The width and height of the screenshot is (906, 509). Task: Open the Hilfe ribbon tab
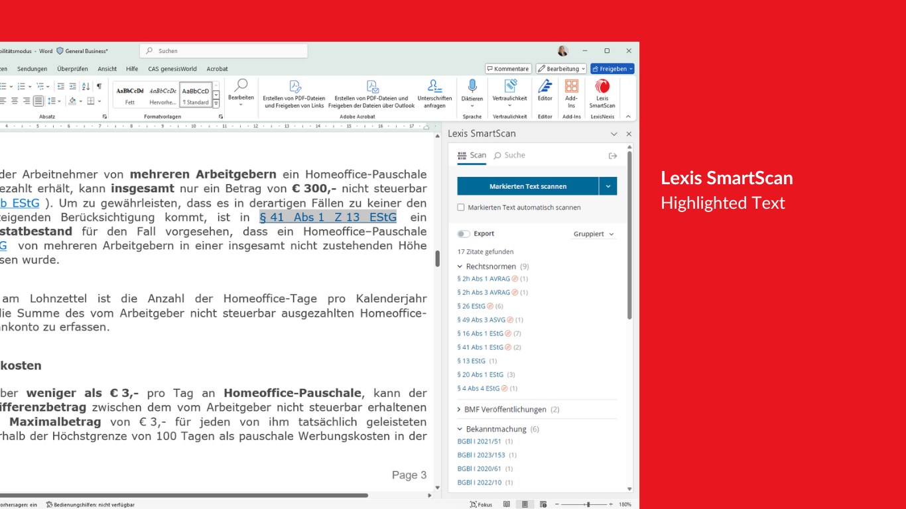[x=132, y=69]
